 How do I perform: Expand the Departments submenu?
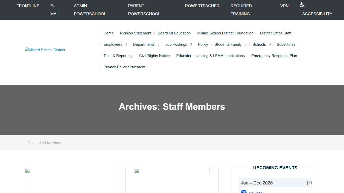144,44
